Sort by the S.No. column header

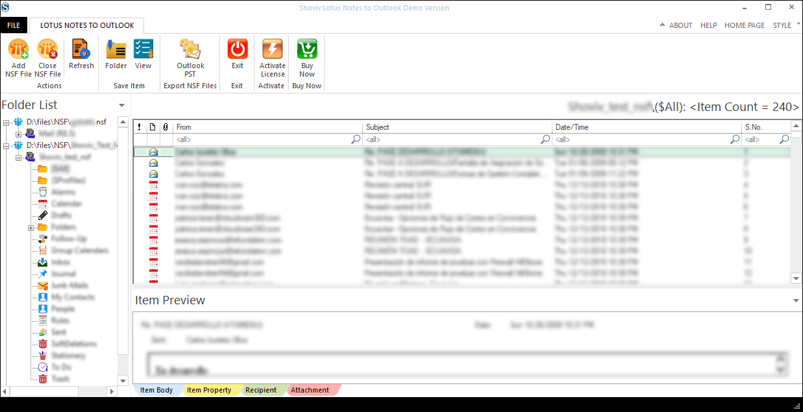coord(767,127)
